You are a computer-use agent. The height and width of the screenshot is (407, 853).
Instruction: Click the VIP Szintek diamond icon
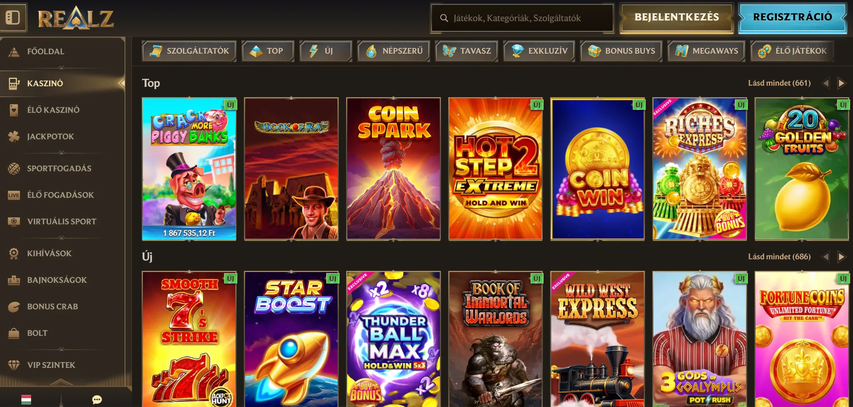point(14,365)
